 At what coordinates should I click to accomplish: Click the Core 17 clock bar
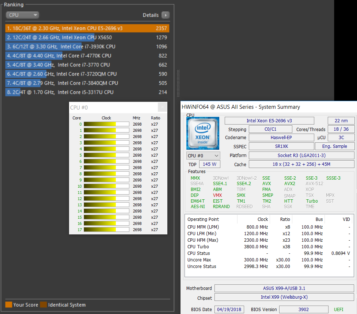click(x=106, y=230)
